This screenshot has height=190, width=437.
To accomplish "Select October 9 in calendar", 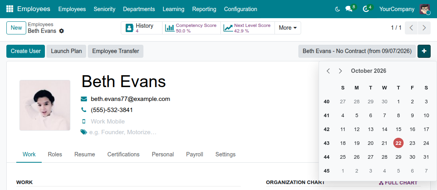I will (412, 115).
